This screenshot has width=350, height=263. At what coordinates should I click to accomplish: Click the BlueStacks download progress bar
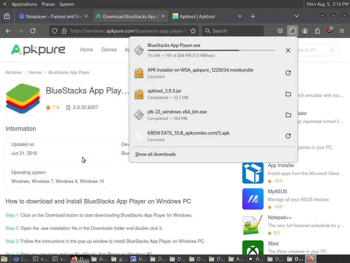pyautogui.click(x=211, y=51)
